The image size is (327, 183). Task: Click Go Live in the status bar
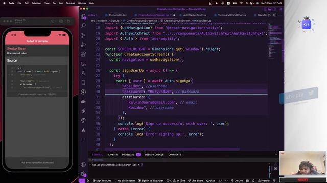(237, 181)
